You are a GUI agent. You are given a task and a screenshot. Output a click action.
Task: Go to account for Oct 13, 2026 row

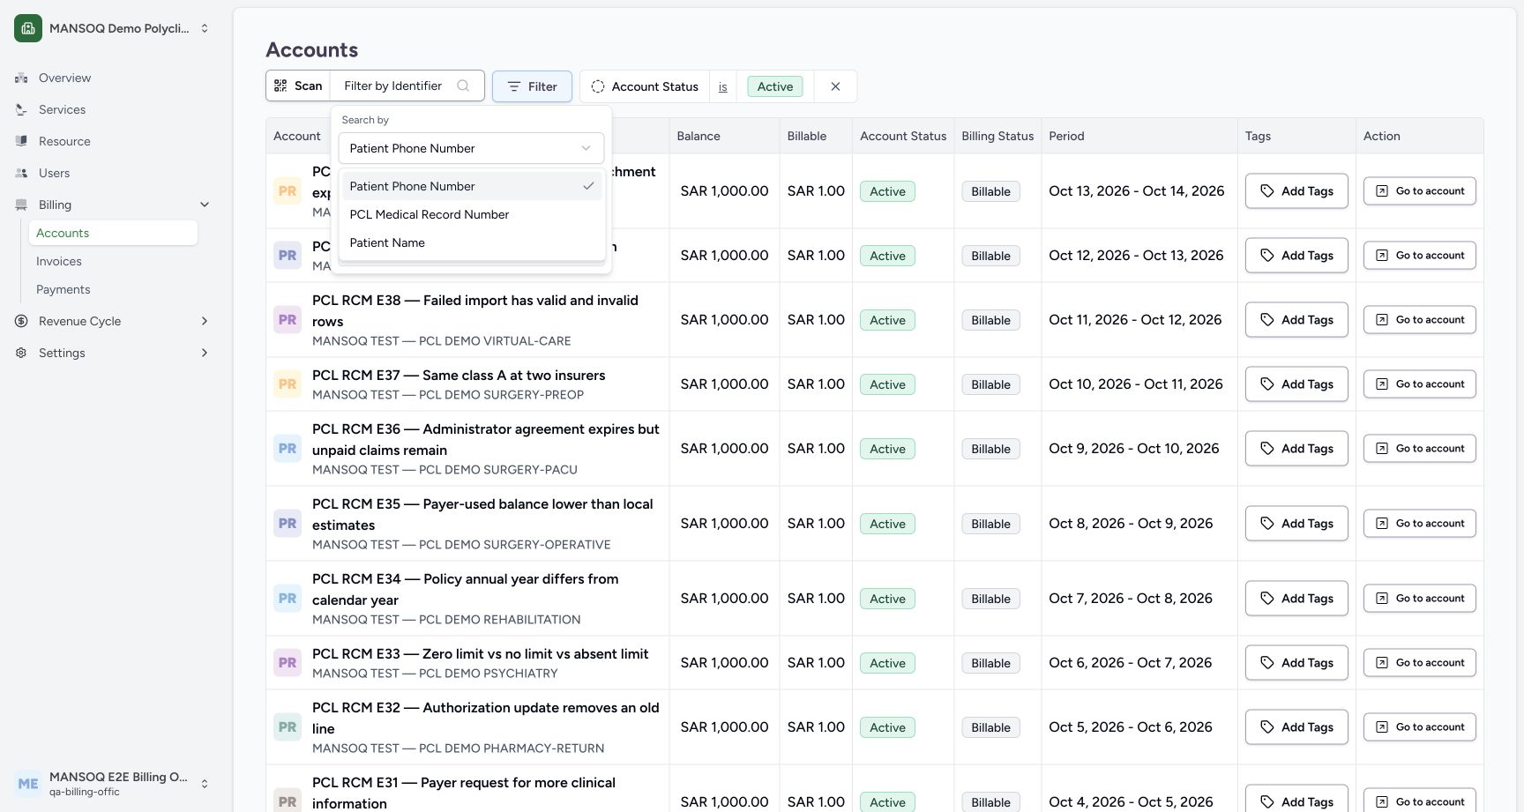1420,190
